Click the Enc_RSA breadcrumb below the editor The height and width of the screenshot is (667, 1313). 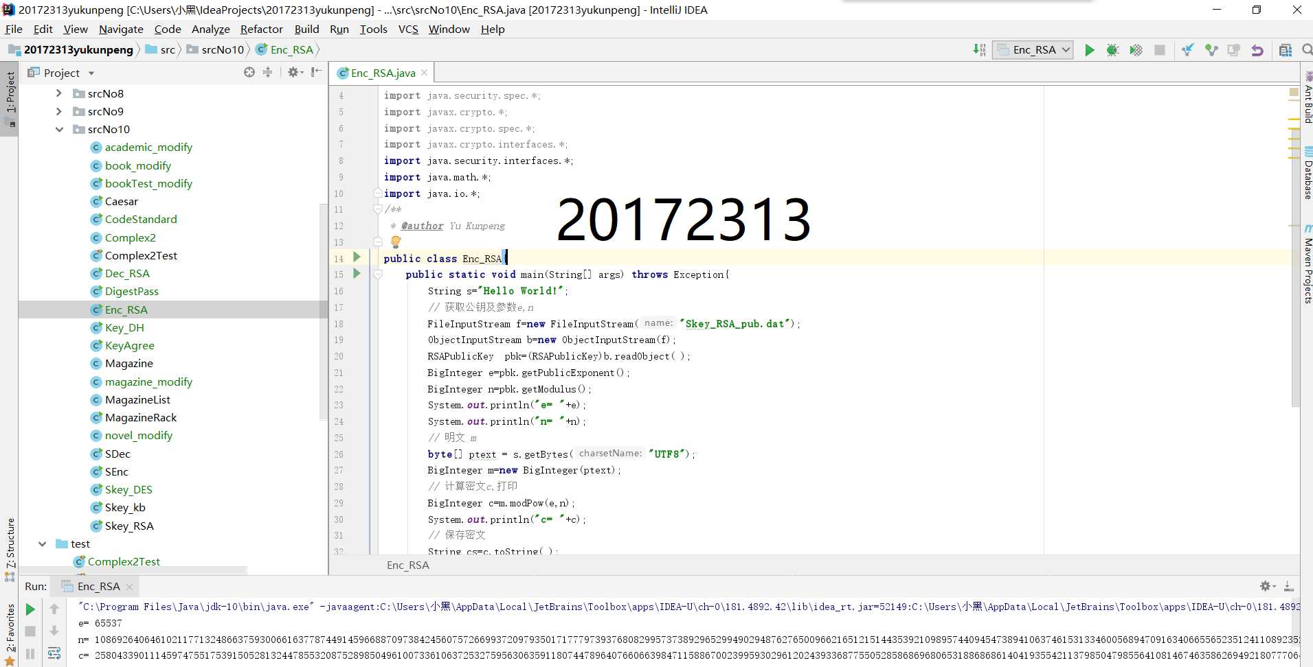tap(407, 565)
